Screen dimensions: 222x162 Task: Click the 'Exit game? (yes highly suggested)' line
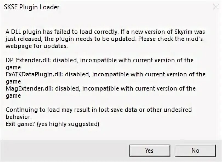[52, 124]
